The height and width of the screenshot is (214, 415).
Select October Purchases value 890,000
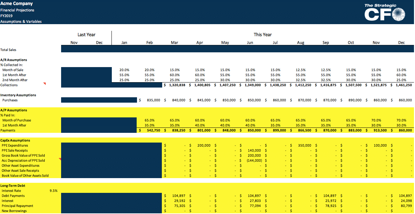pos(355,100)
